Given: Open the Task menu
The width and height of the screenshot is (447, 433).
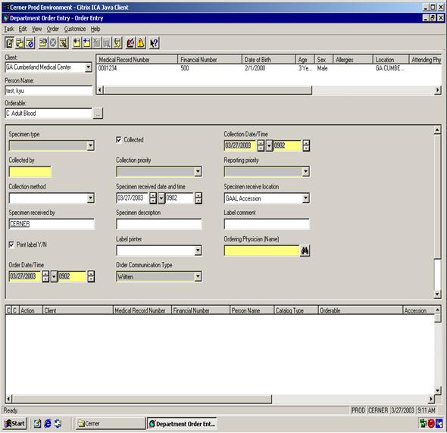Looking at the screenshot, I should pyautogui.click(x=9, y=29).
